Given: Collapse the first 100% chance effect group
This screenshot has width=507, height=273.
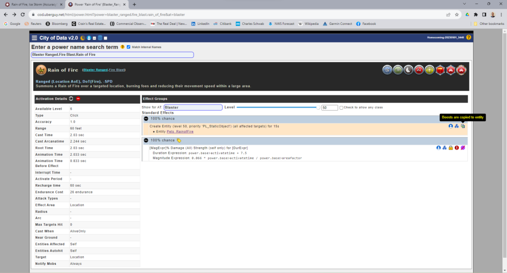Looking at the screenshot, I should pyautogui.click(x=146, y=118).
